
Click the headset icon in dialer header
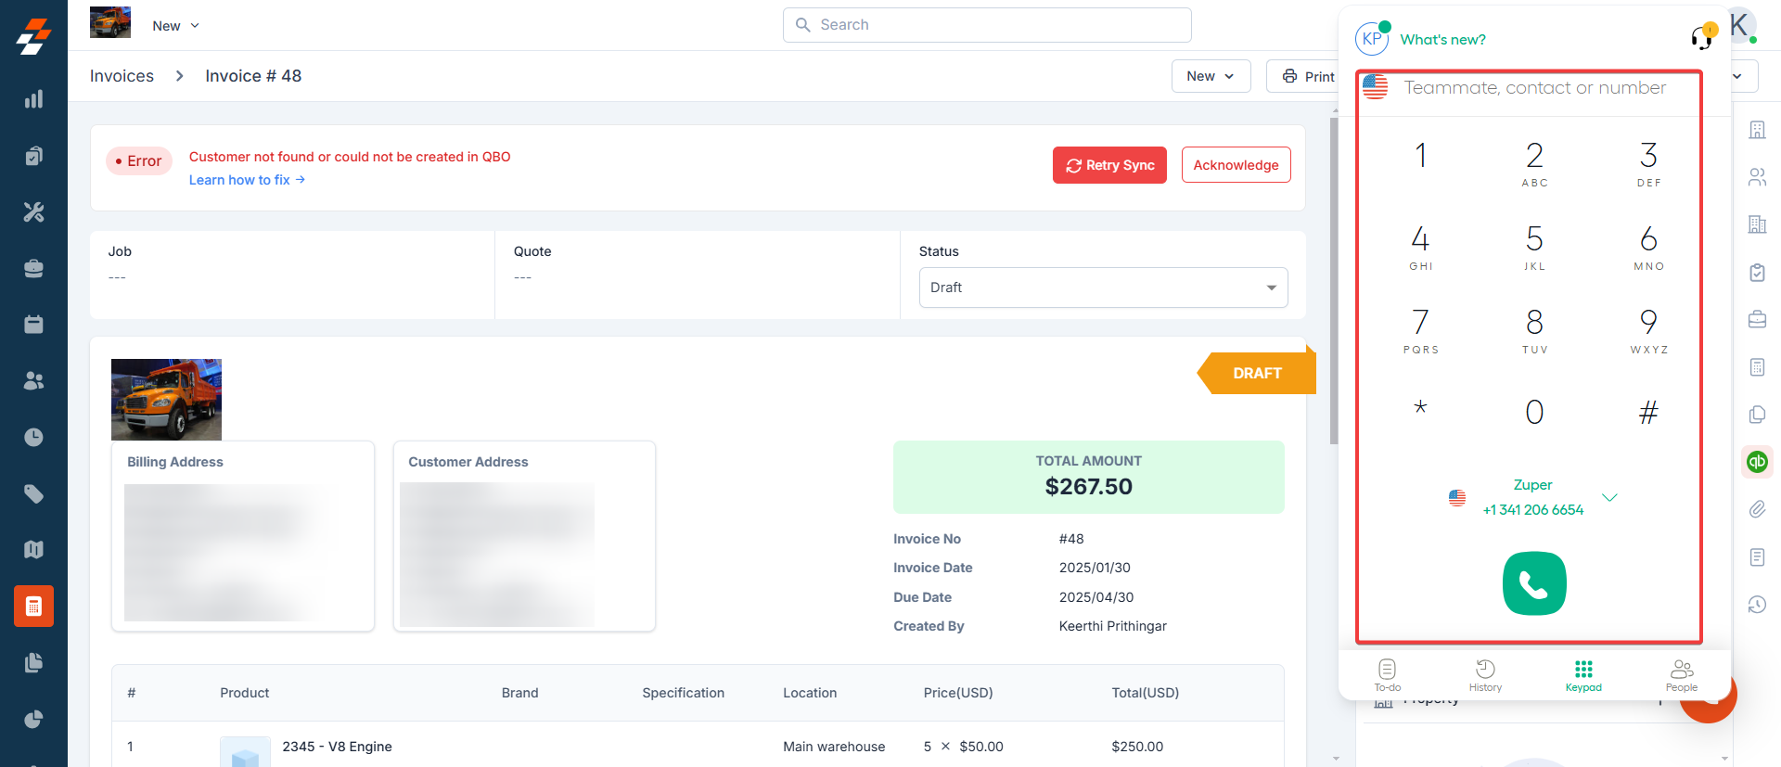click(x=1701, y=37)
